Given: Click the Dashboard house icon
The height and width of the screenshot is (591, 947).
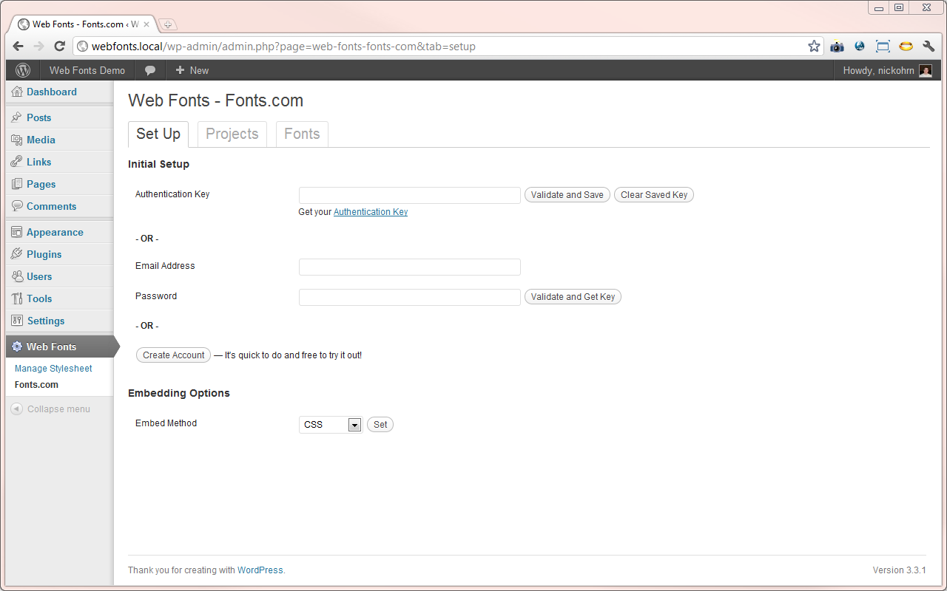Looking at the screenshot, I should coord(17,92).
